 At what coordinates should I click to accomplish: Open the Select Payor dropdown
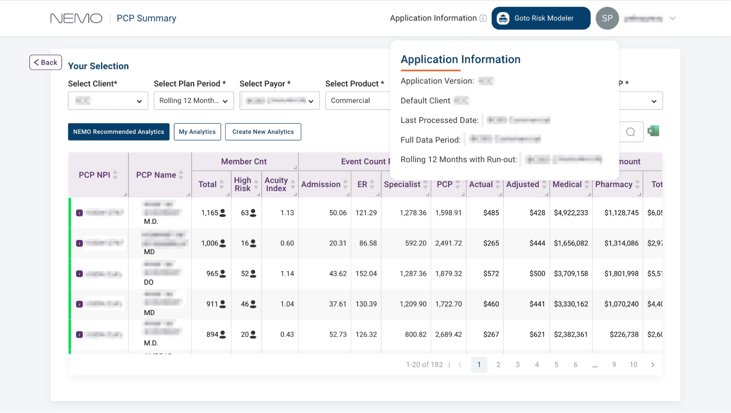click(x=279, y=101)
